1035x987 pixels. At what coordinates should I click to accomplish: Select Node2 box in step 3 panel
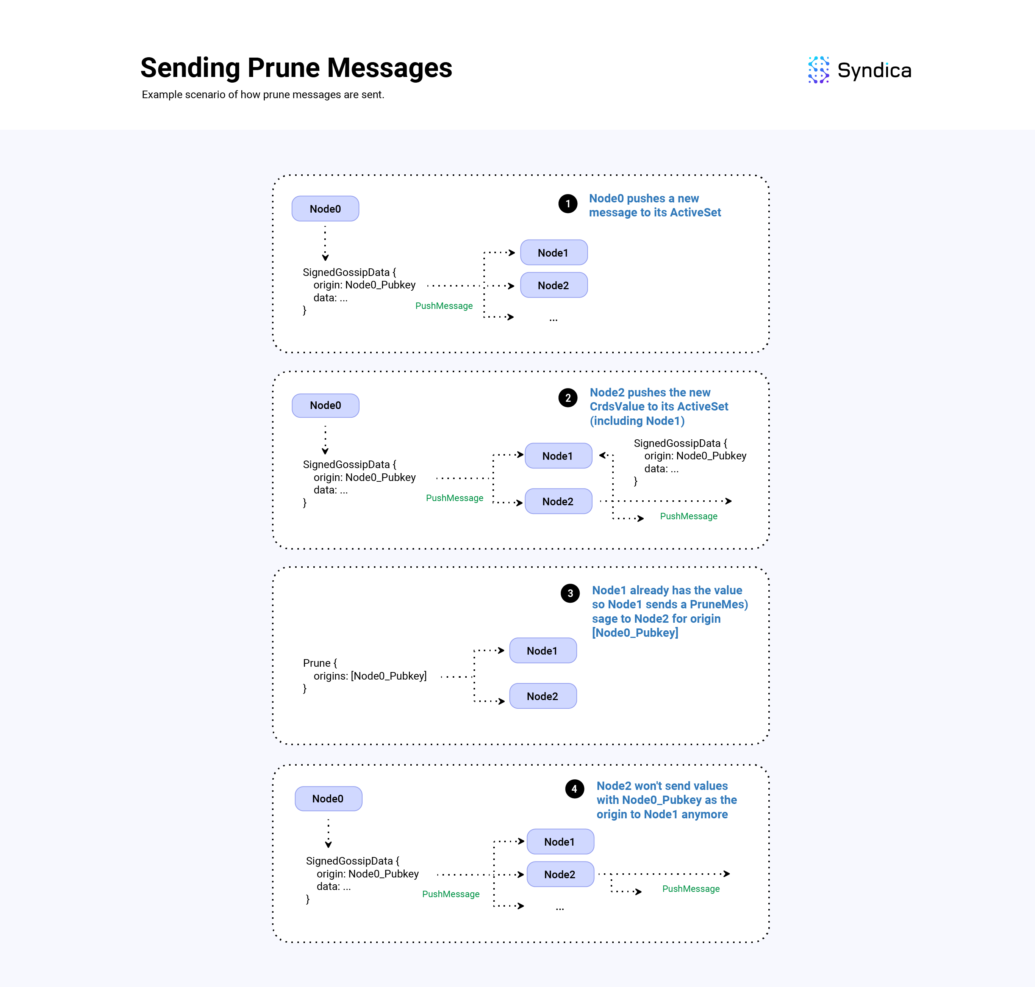coord(543,696)
